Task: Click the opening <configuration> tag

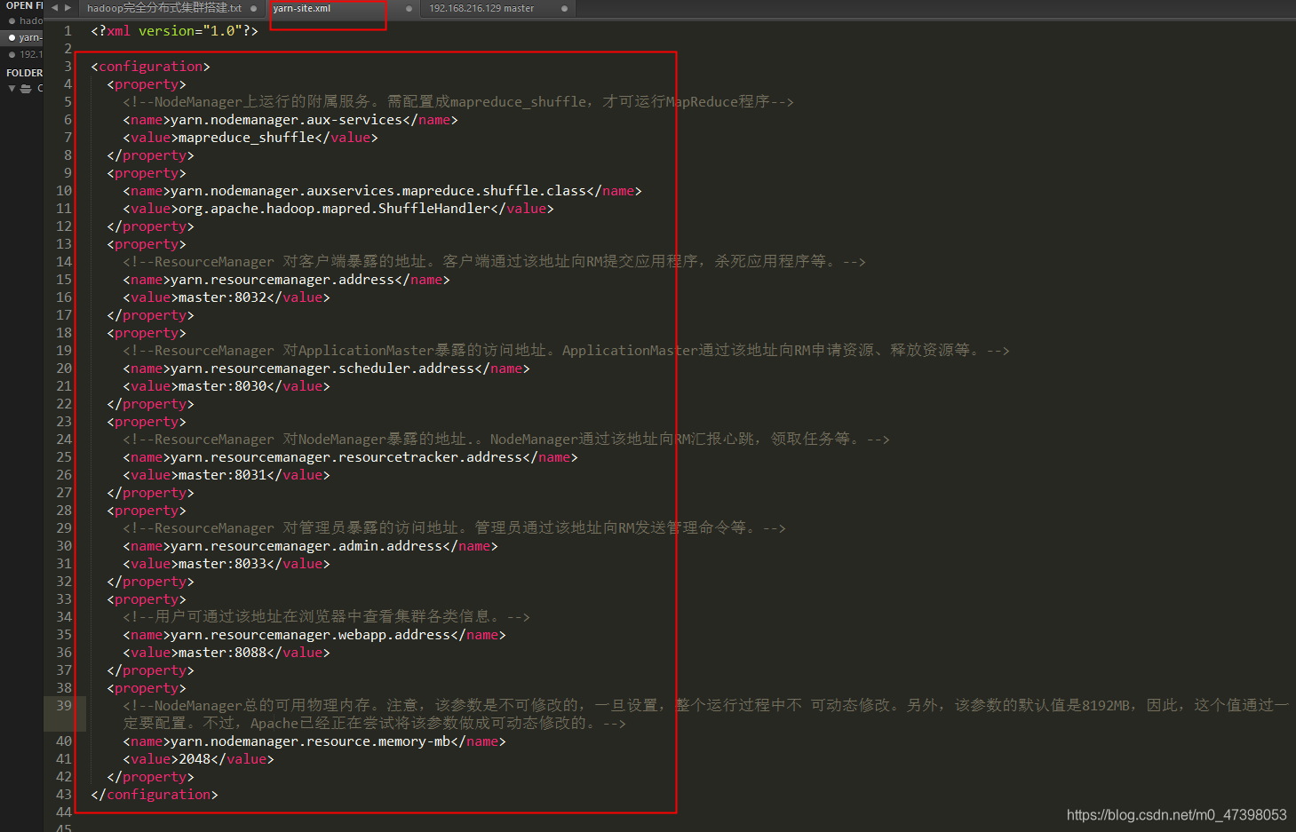Action: [150, 67]
